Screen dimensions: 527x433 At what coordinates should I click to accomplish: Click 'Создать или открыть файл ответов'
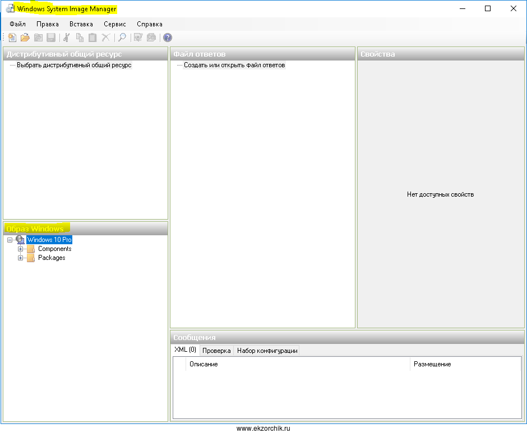pyautogui.click(x=234, y=65)
